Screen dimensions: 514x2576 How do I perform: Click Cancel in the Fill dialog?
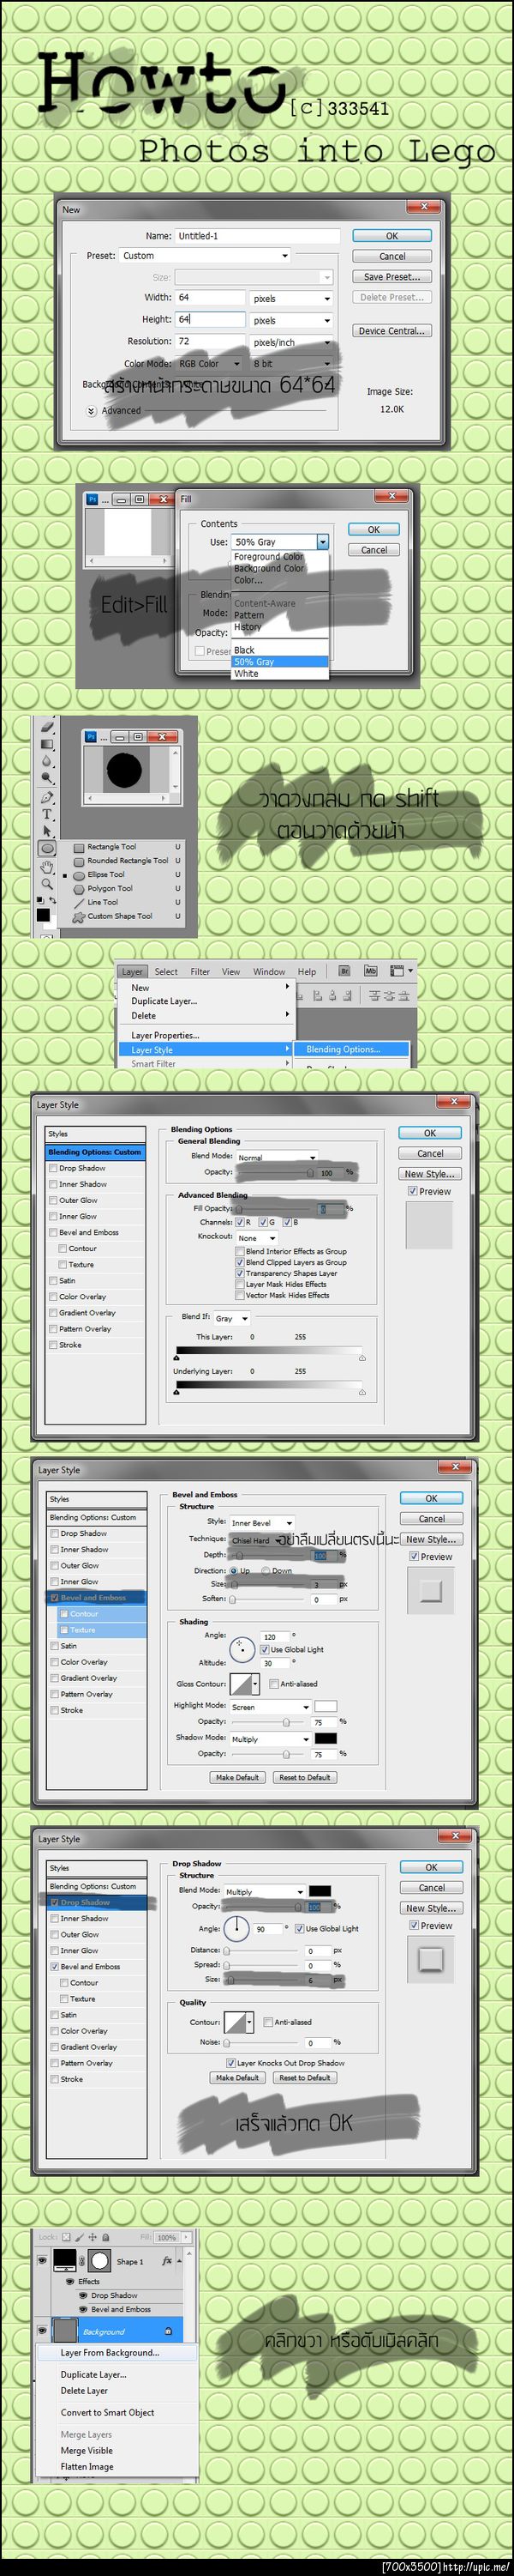tap(374, 550)
